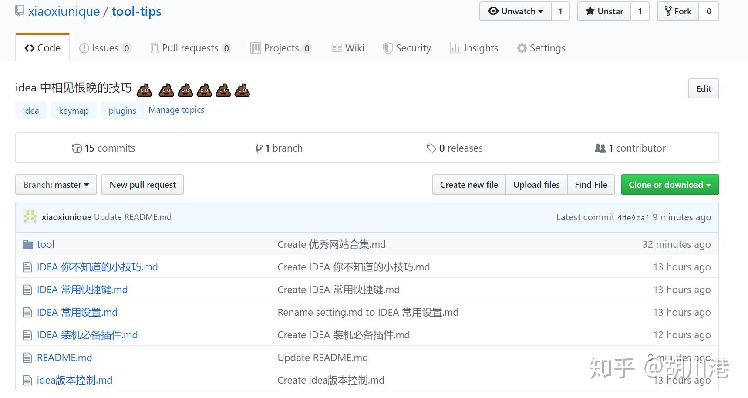The image size is (748, 398).
Task: Open the file IDEA 常用设置.md
Action: click(x=77, y=312)
